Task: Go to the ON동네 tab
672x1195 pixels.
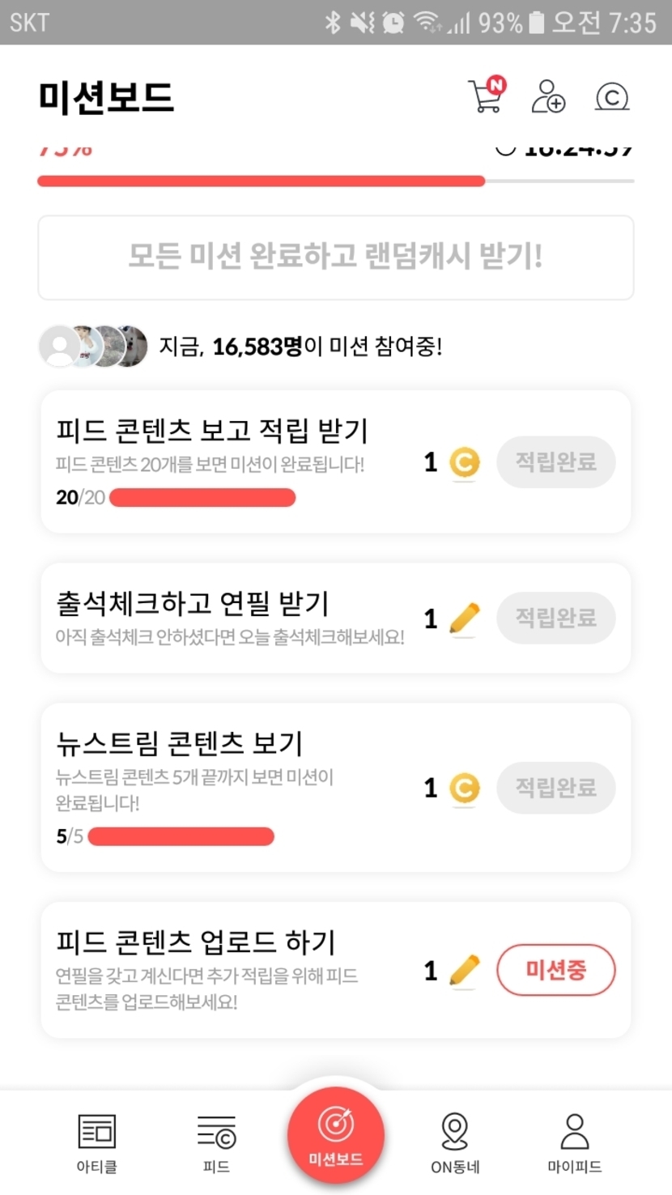Action: coord(455,1142)
